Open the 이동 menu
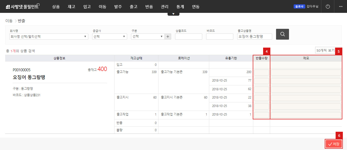This screenshot has height=150, width=347. (102, 7)
